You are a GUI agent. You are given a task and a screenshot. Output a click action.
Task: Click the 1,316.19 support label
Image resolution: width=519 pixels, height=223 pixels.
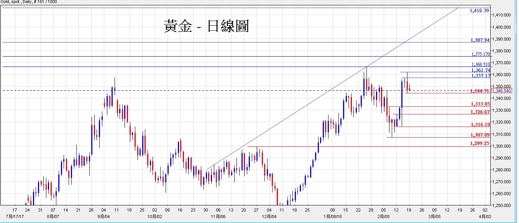point(480,125)
